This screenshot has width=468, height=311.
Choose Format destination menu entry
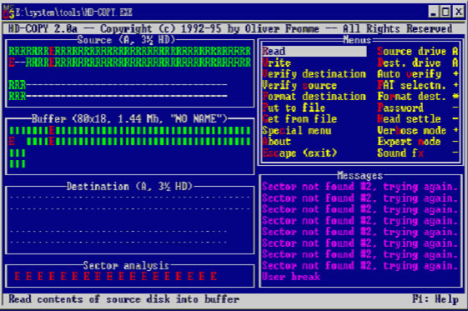click(x=314, y=97)
